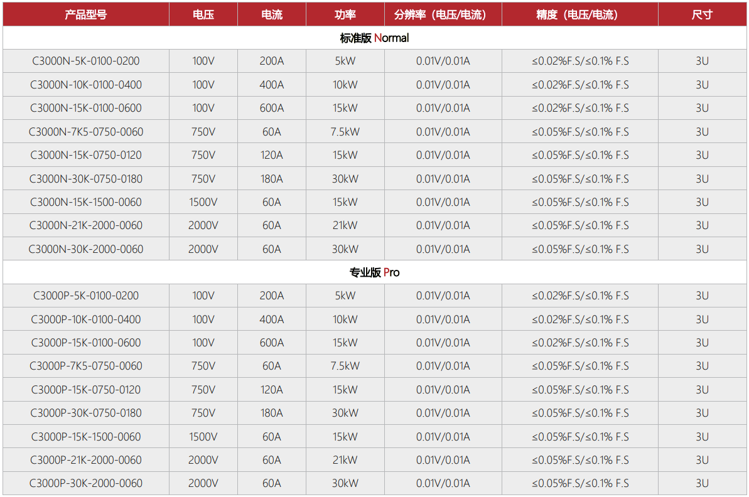The image size is (749, 497).
Task: Click 0.01V/0.01A in the C3000P-21K-2000-0060 row
Action: pyautogui.click(x=443, y=460)
